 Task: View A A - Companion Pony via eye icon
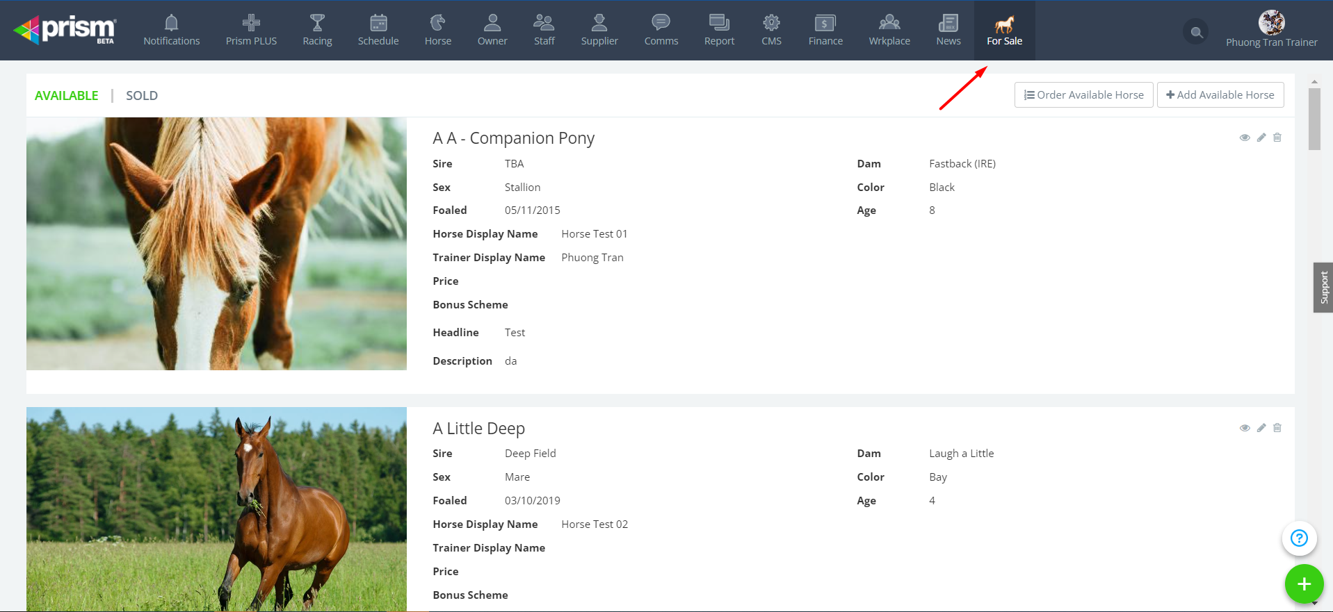[x=1245, y=138]
